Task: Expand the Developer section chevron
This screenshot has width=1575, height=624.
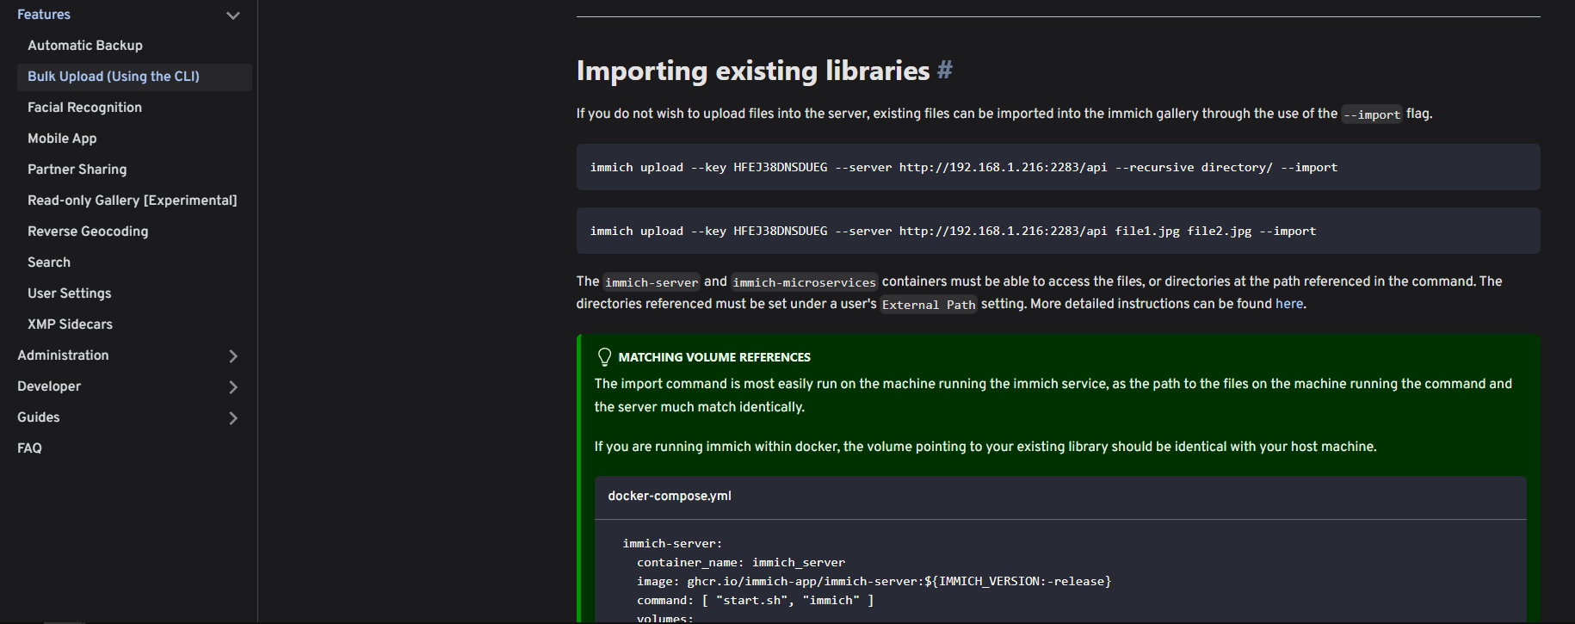Action: (x=232, y=386)
